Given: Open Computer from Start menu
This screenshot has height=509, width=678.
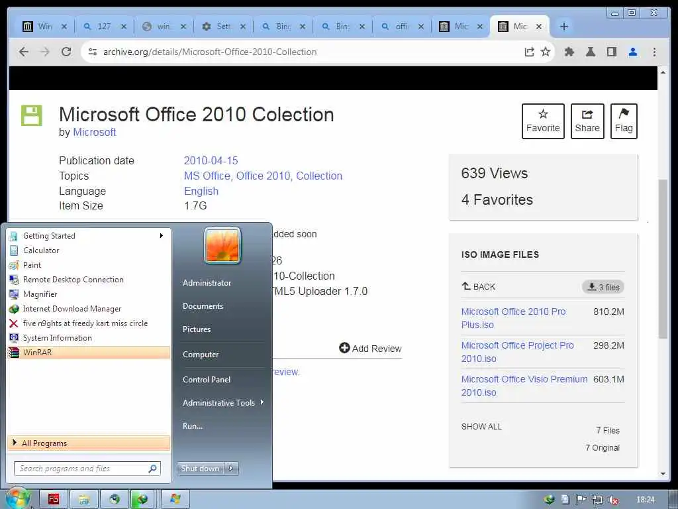Looking at the screenshot, I should pyautogui.click(x=201, y=355).
